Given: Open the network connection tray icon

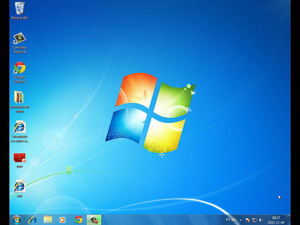Looking at the screenshot, I should [254, 220].
